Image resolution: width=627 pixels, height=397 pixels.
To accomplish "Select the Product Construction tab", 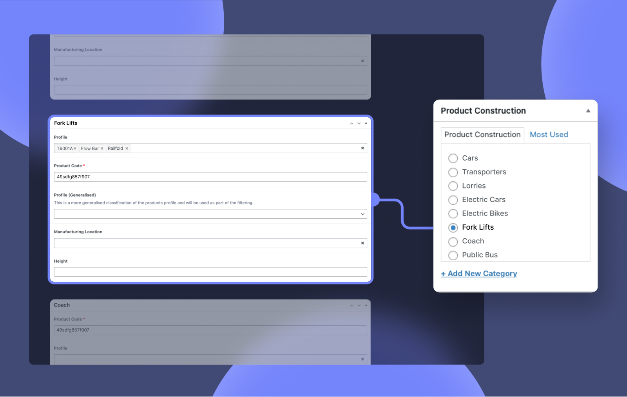I will click(x=482, y=134).
